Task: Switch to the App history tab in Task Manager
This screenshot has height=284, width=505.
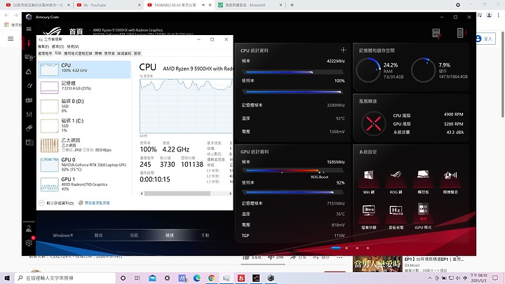Action: click(78, 53)
